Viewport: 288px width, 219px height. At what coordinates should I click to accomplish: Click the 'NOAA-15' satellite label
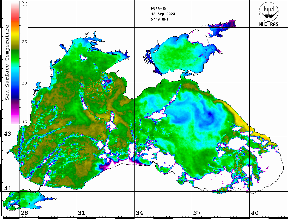point(159,8)
